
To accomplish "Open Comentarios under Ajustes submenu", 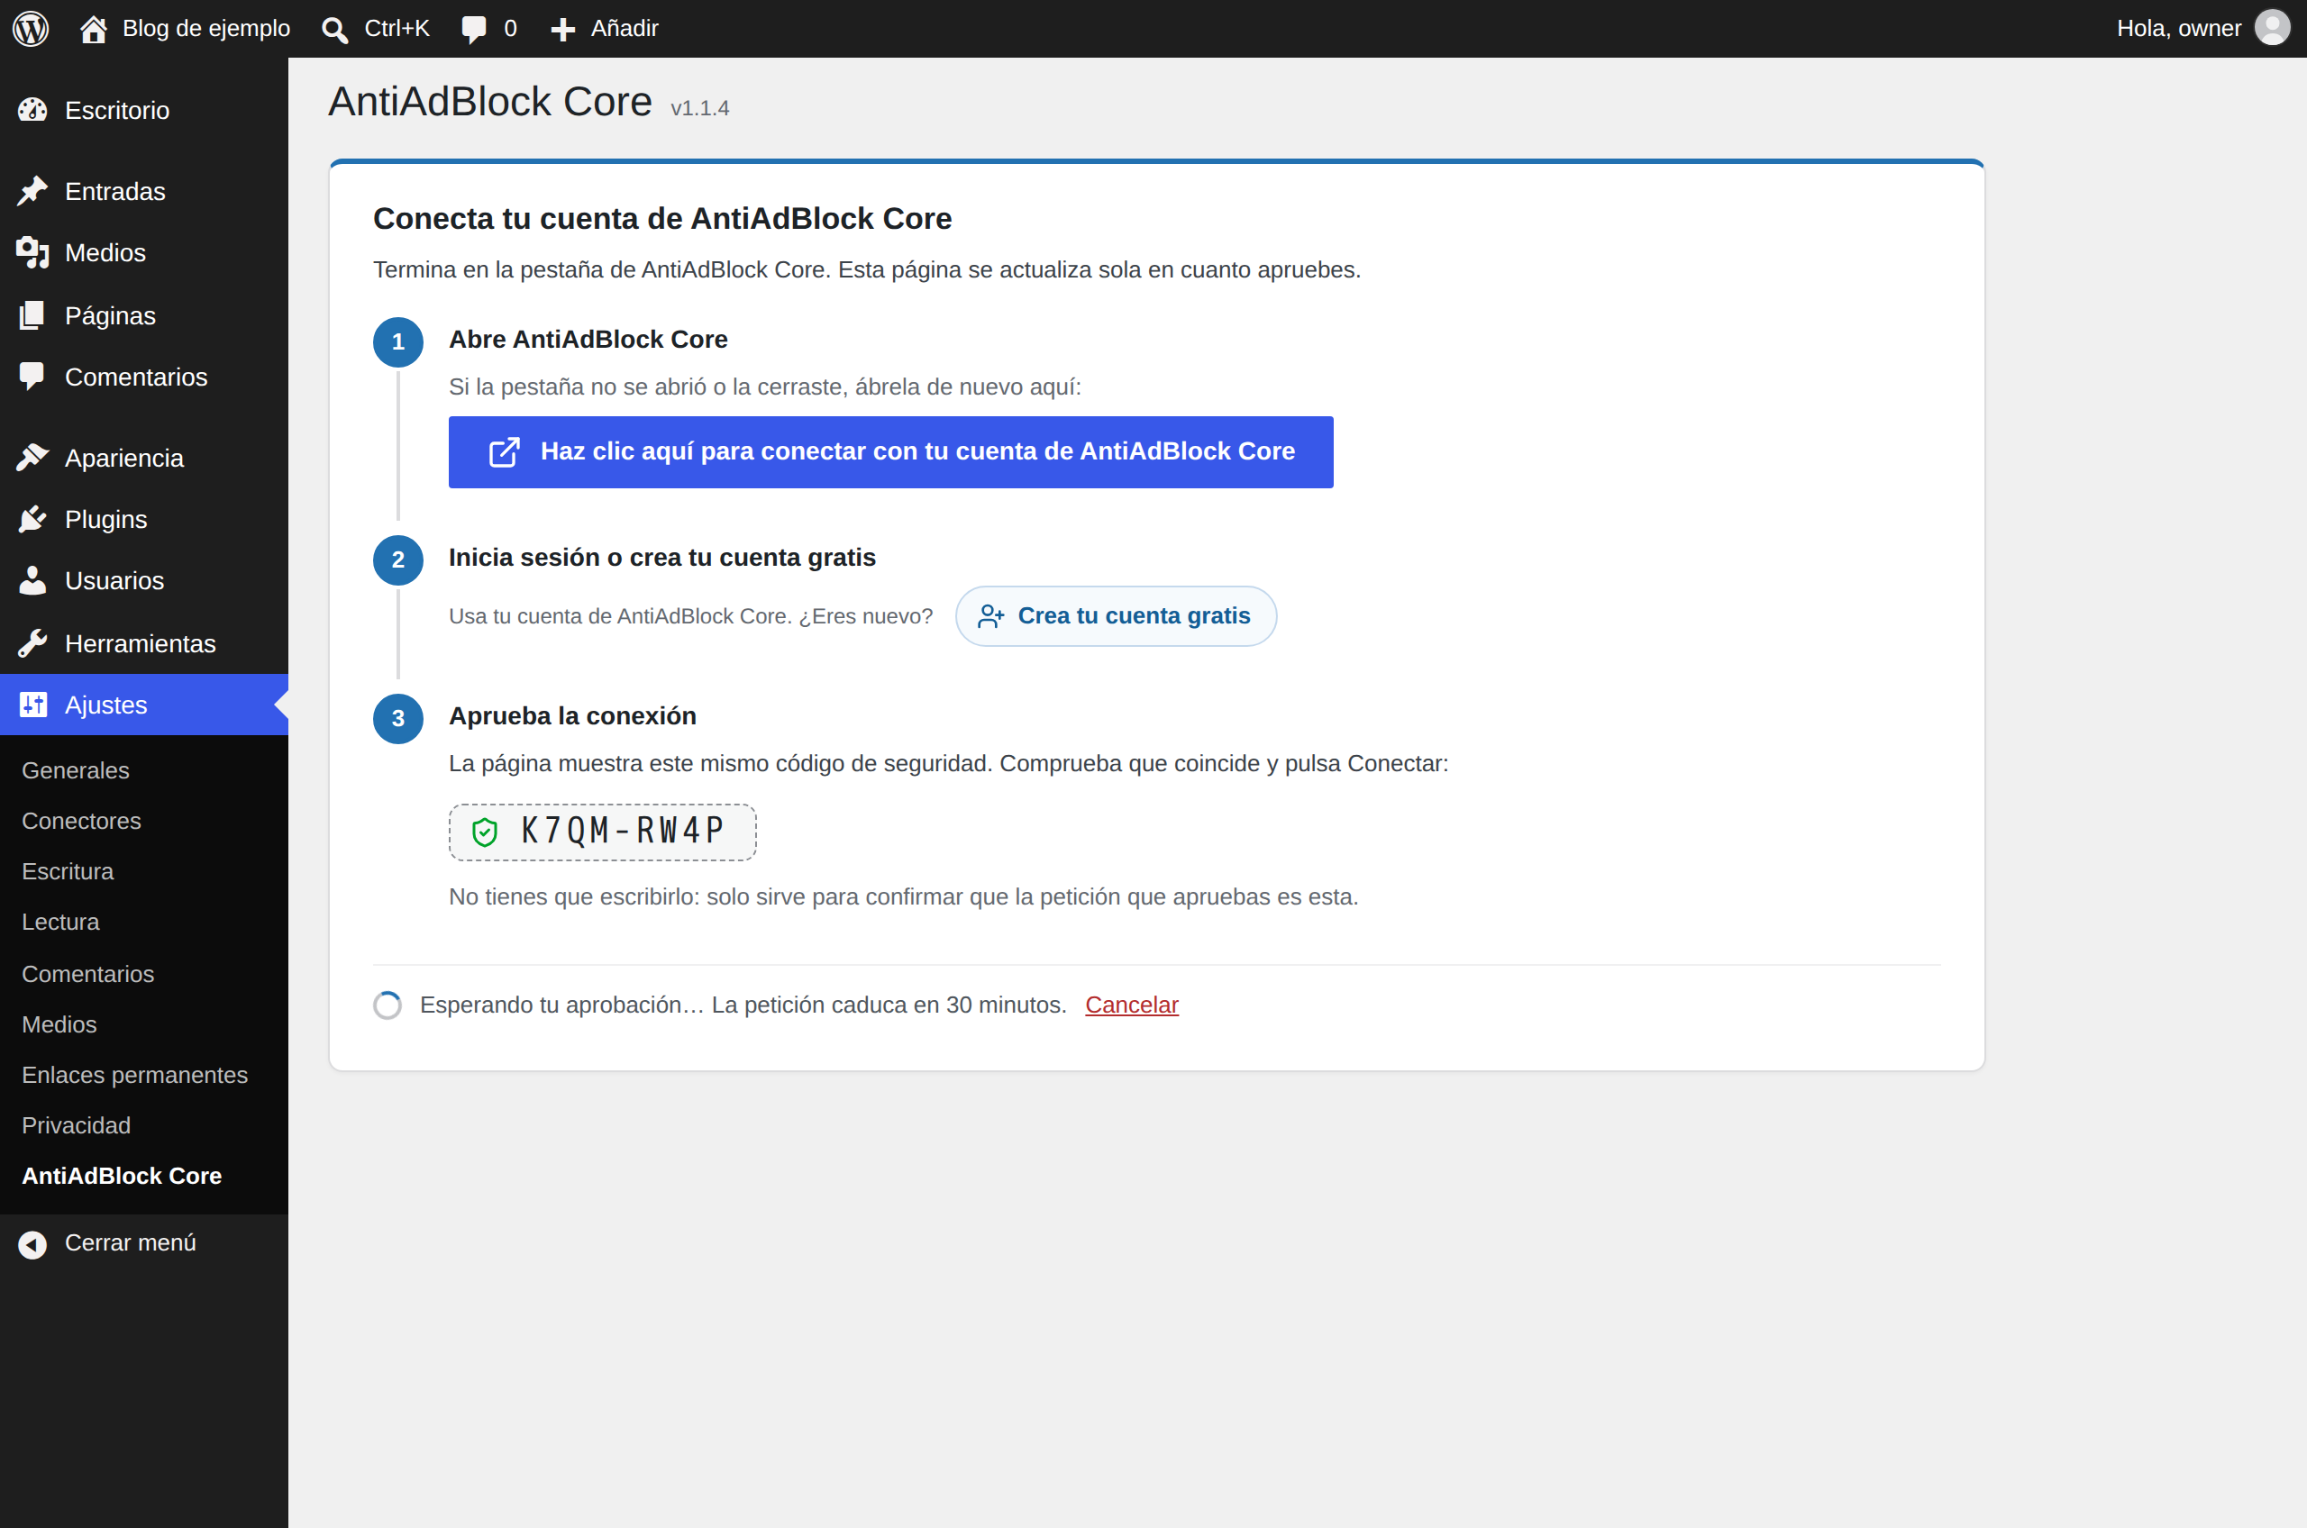I will [x=87, y=974].
